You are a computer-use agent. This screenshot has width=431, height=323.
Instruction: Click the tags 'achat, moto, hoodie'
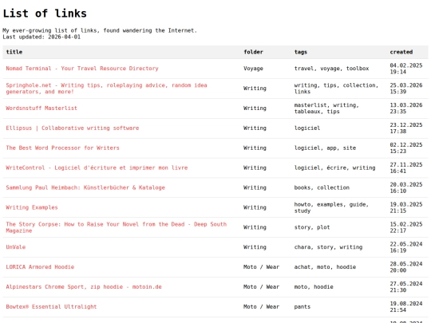coord(325,267)
